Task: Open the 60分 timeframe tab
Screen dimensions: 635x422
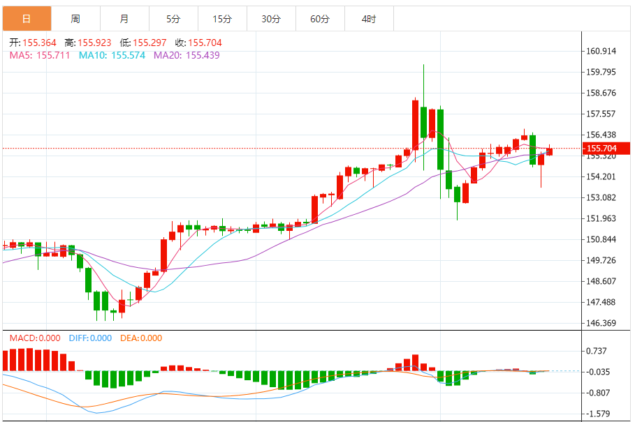Action: click(321, 19)
